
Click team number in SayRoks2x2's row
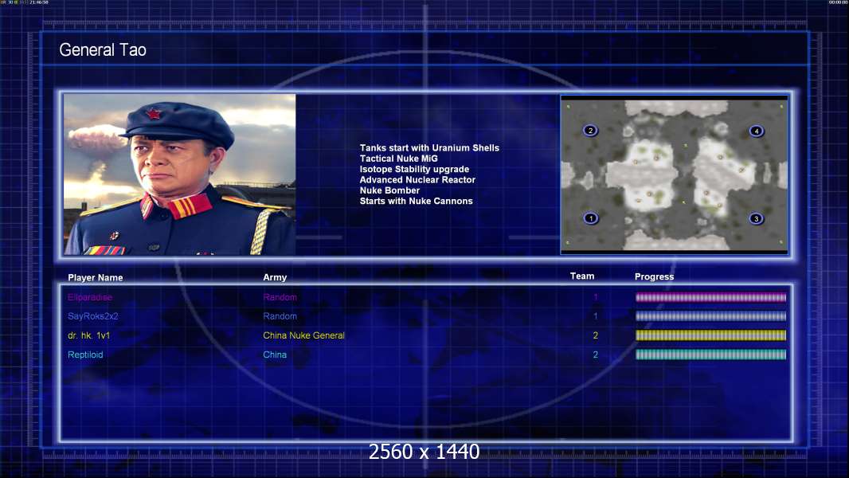[595, 316]
